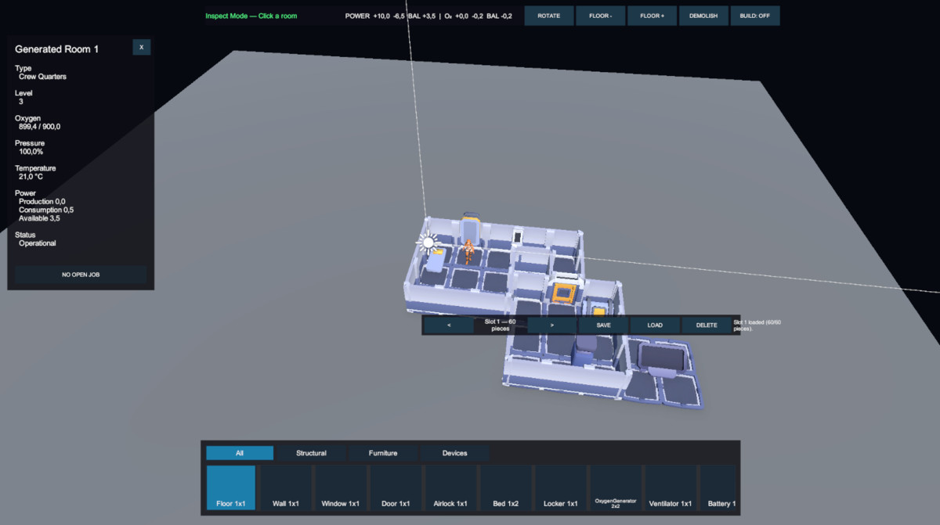This screenshot has height=525, width=940.
Task: Select the Window 1x1 build piece
Action: [340, 487]
